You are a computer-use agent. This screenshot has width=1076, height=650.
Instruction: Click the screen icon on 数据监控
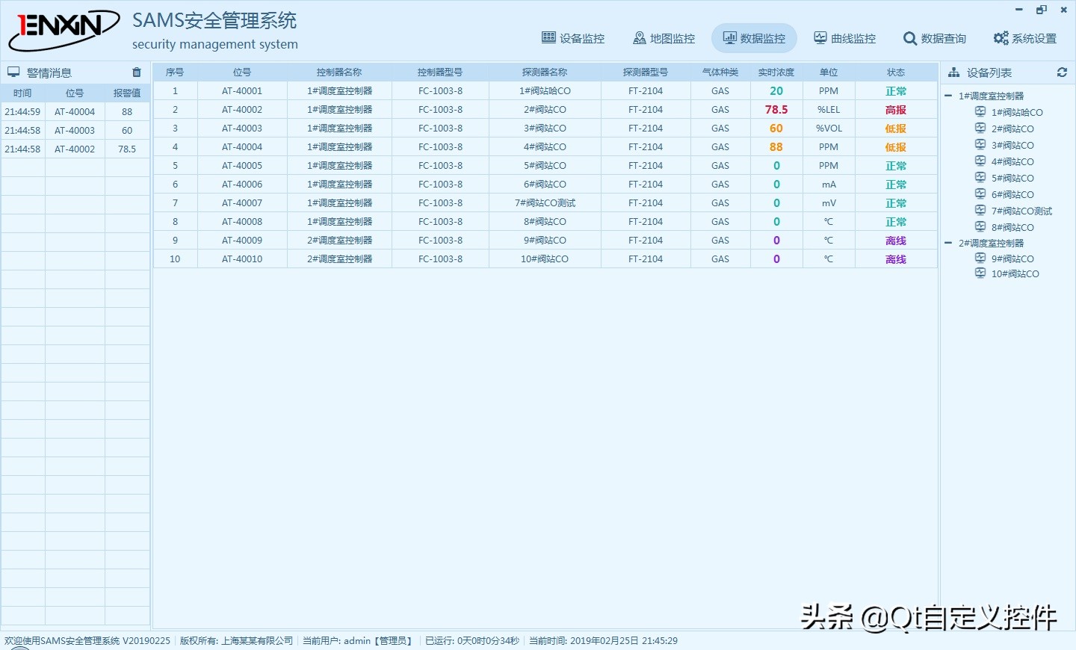(730, 38)
